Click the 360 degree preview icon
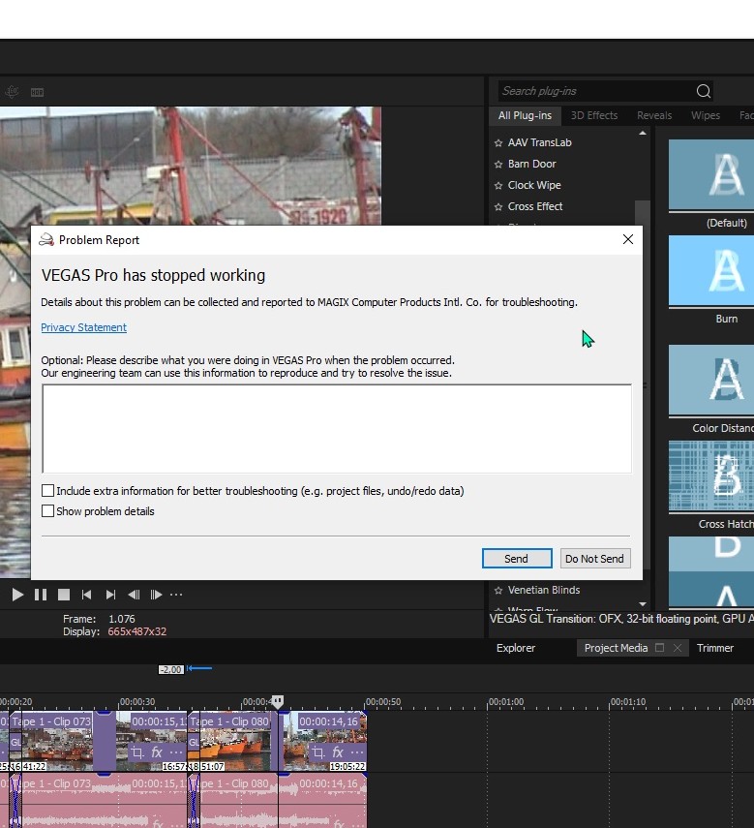Image resolution: width=754 pixels, height=828 pixels. (x=12, y=92)
